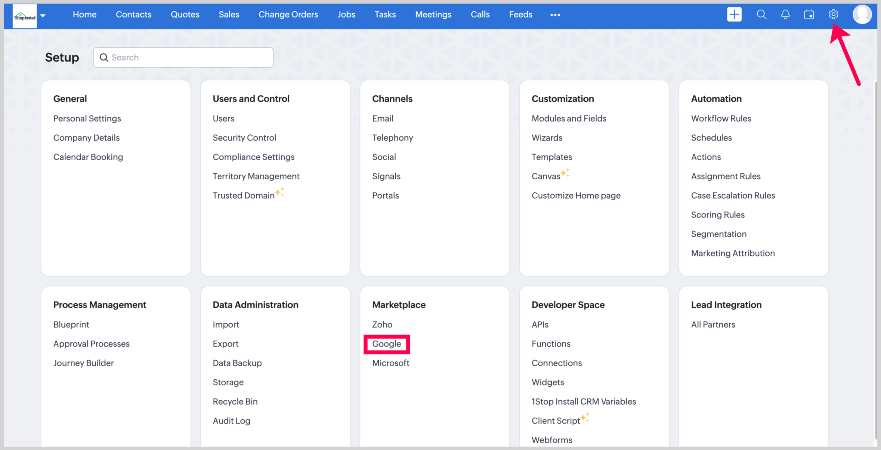Open the calendar icon in top bar
This screenshot has width=881, height=450.
[x=809, y=15]
